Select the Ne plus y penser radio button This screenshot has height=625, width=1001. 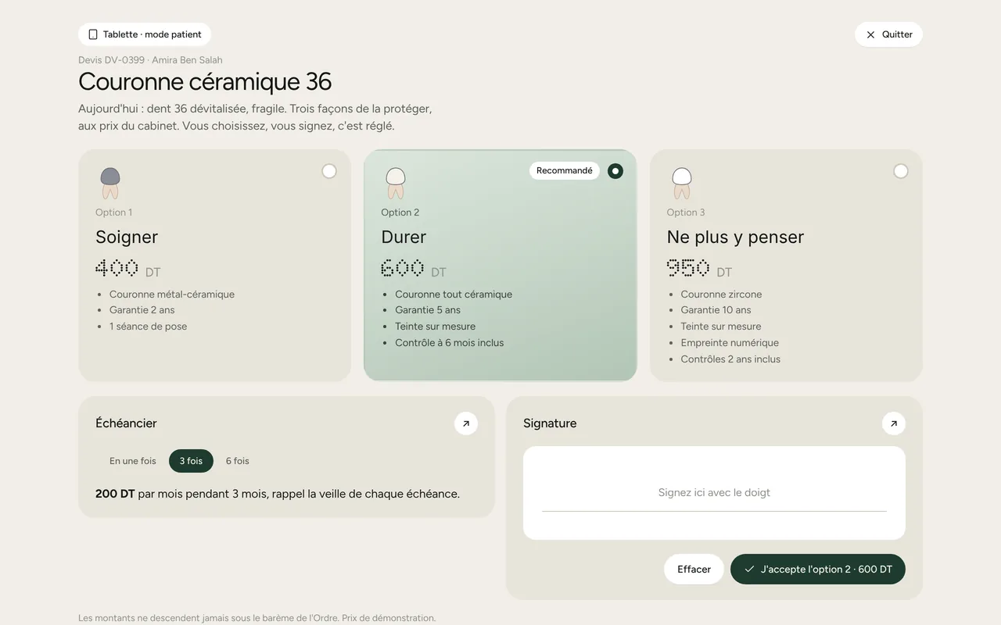[901, 171]
